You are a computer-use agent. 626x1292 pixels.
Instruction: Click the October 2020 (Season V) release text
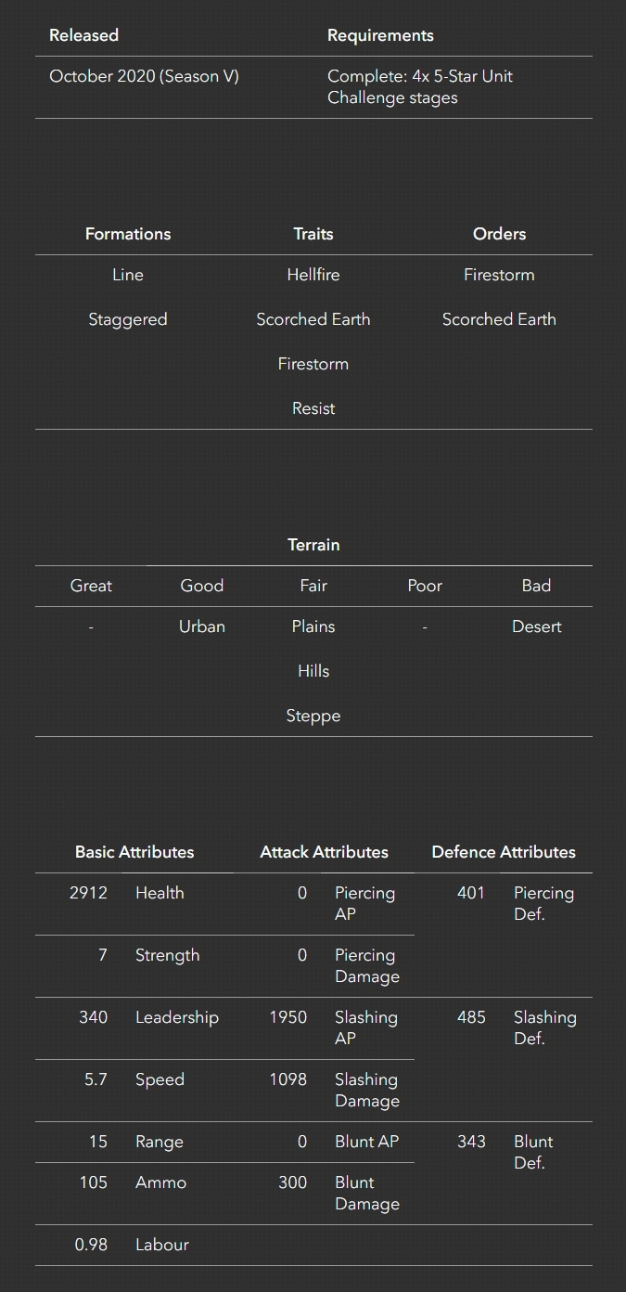click(x=144, y=76)
